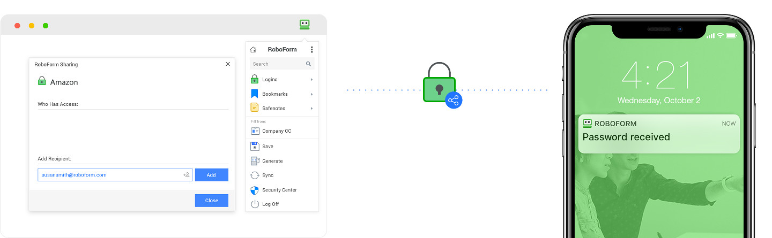Tap the phone cellular signal icon
This screenshot has height=238, width=772.
[710, 35]
